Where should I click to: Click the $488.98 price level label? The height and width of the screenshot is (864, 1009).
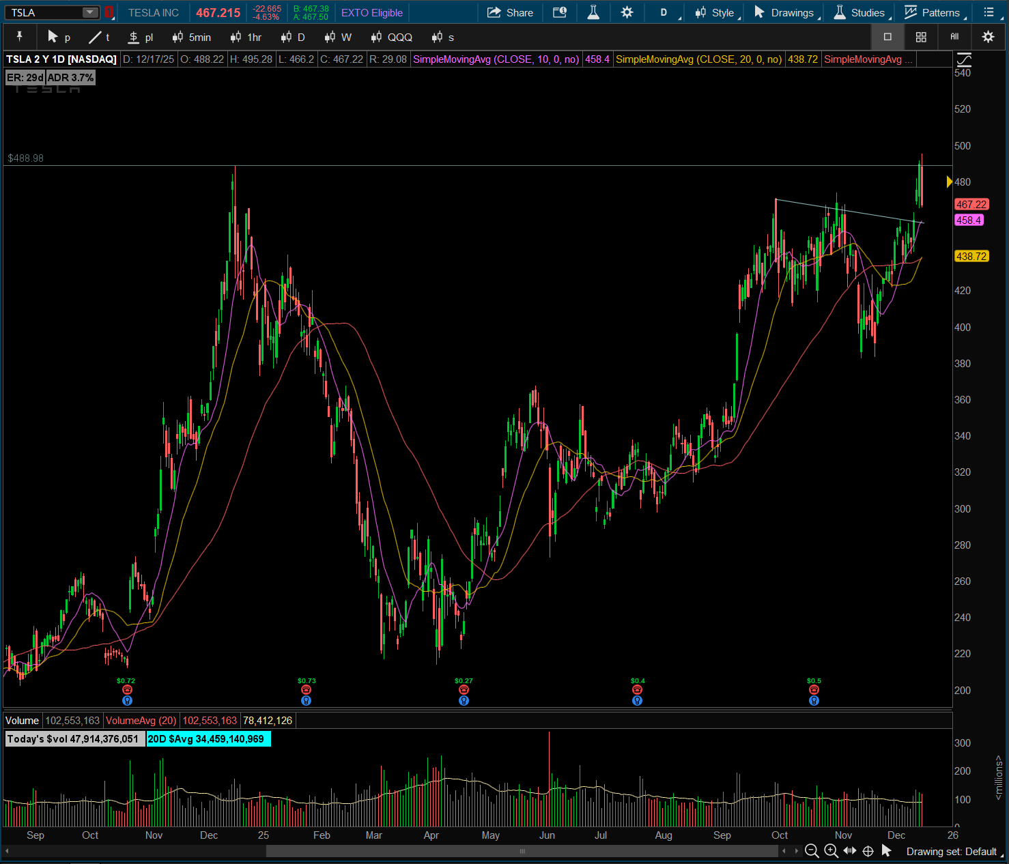coord(25,158)
